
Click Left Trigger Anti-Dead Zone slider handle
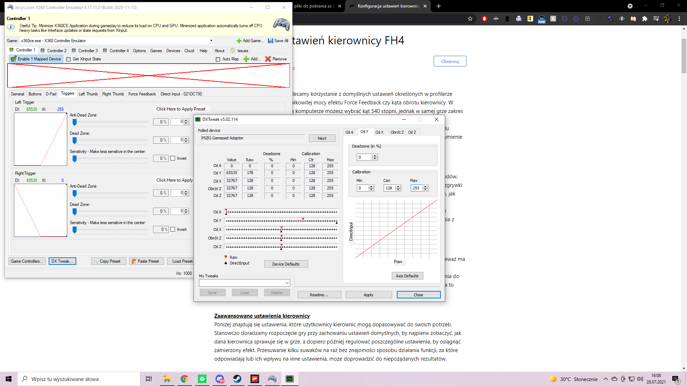pyautogui.click(x=74, y=123)
